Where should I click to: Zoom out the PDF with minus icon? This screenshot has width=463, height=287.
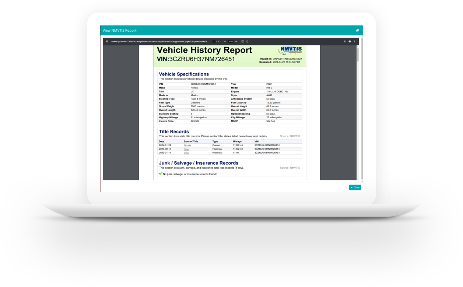click(225, 41)
